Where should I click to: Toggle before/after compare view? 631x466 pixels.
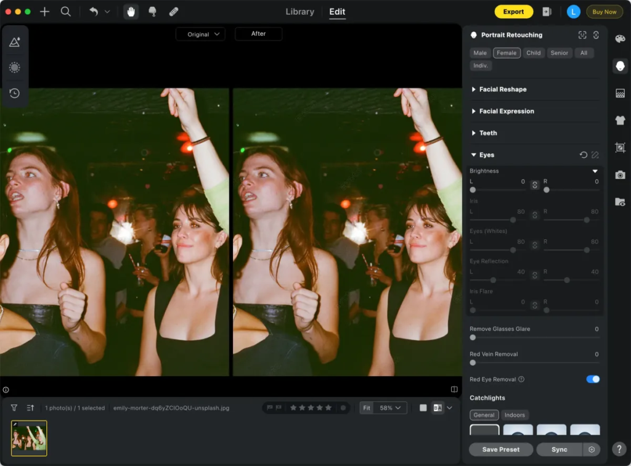(438, 407)
